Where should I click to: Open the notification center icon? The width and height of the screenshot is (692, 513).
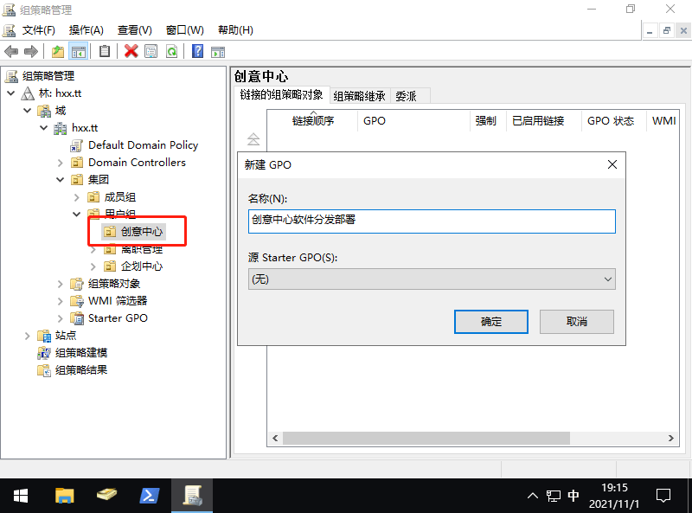point(663,496)
